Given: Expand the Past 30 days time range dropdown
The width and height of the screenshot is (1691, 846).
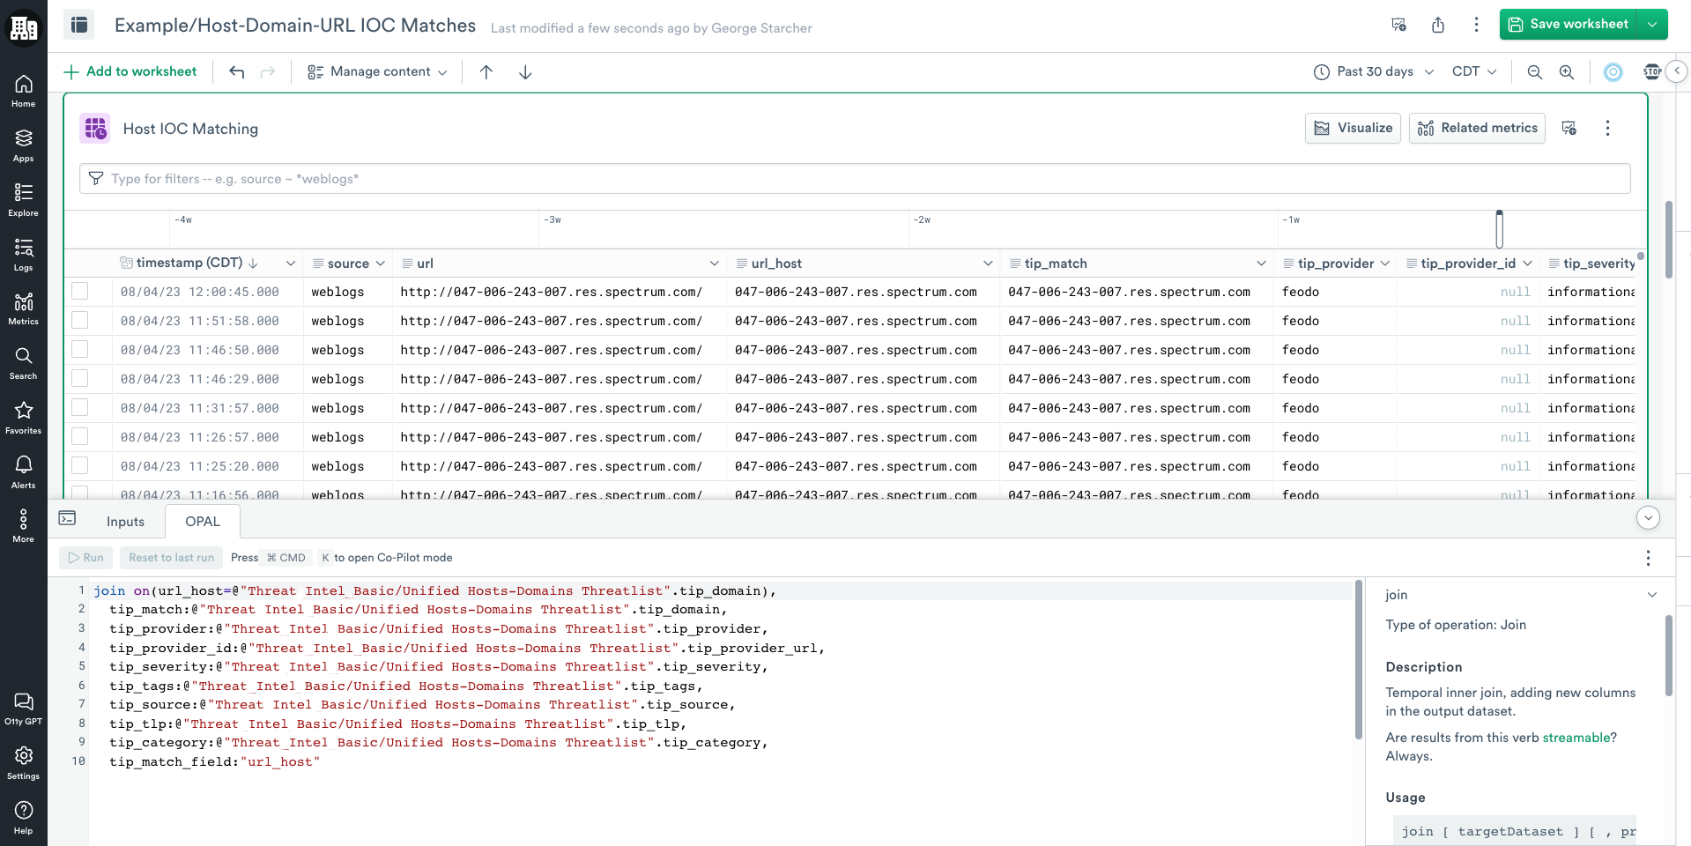Looking at the screenshot, I should [1374, 72].
